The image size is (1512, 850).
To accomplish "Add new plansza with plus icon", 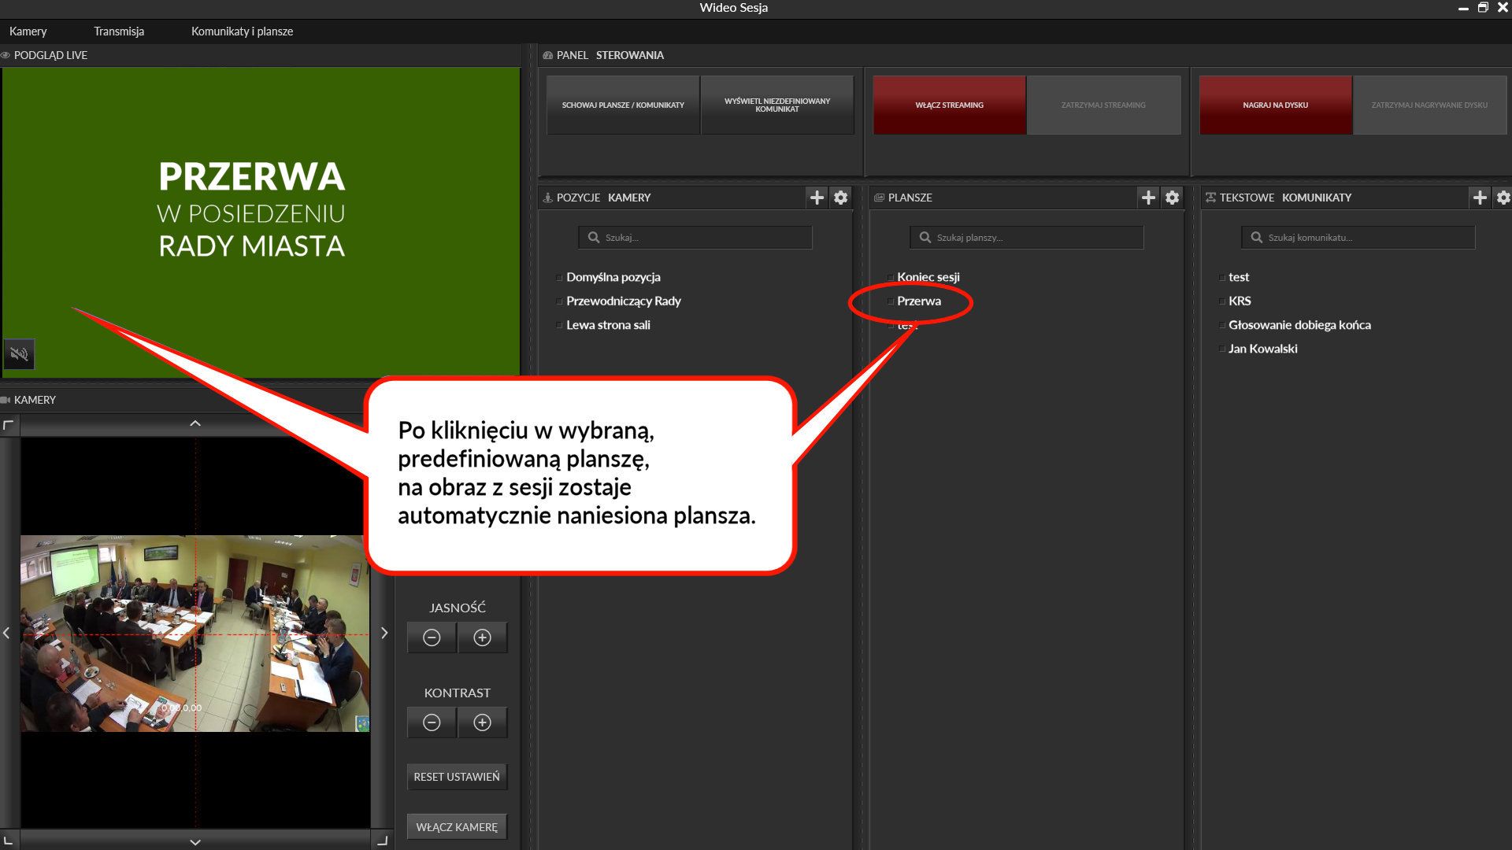I will 1148,198.
